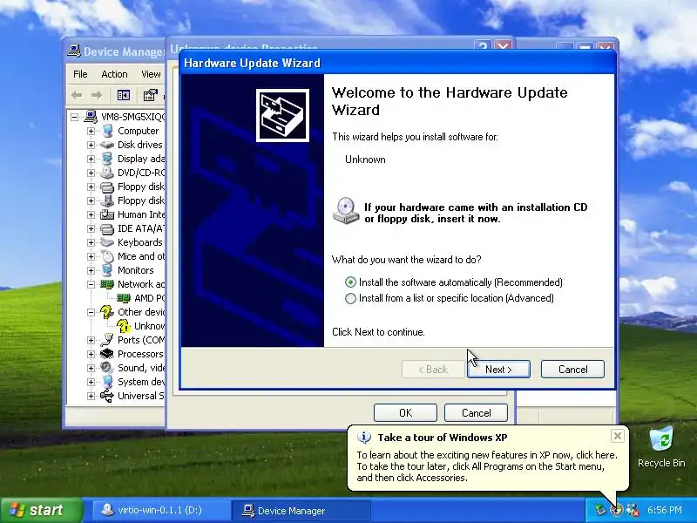
Task: Click the Ports (COM & LPT) icon
Action: tap(107, 340)
